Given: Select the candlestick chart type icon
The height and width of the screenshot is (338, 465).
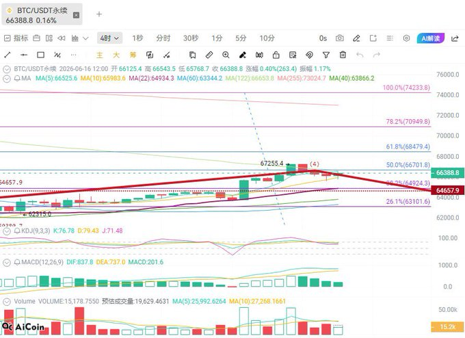Looking at the screenshot, I should [75, 38].
